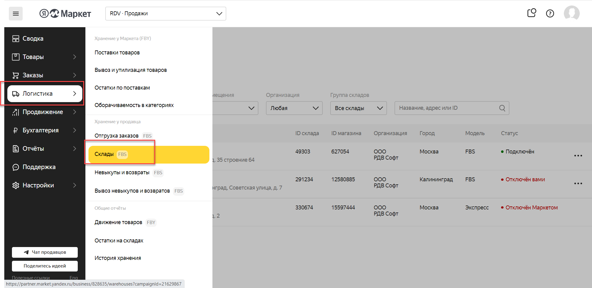
Task: Expand the Группа складов dropdown
Action: click(358, 108)
